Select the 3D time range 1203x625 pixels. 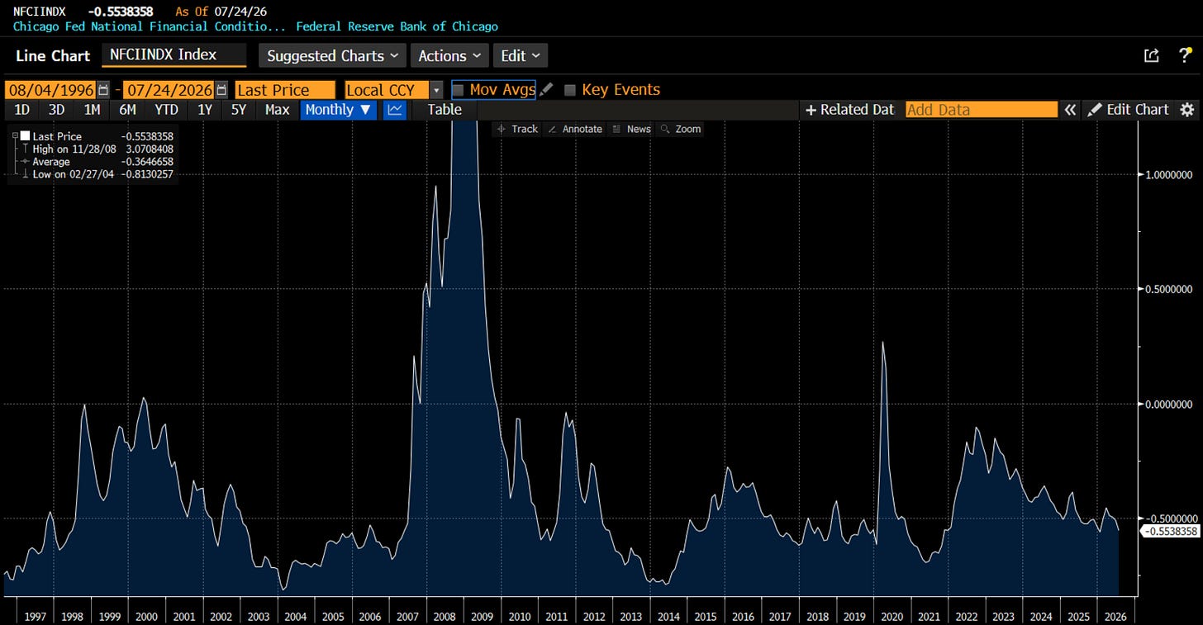click(56, 110)
